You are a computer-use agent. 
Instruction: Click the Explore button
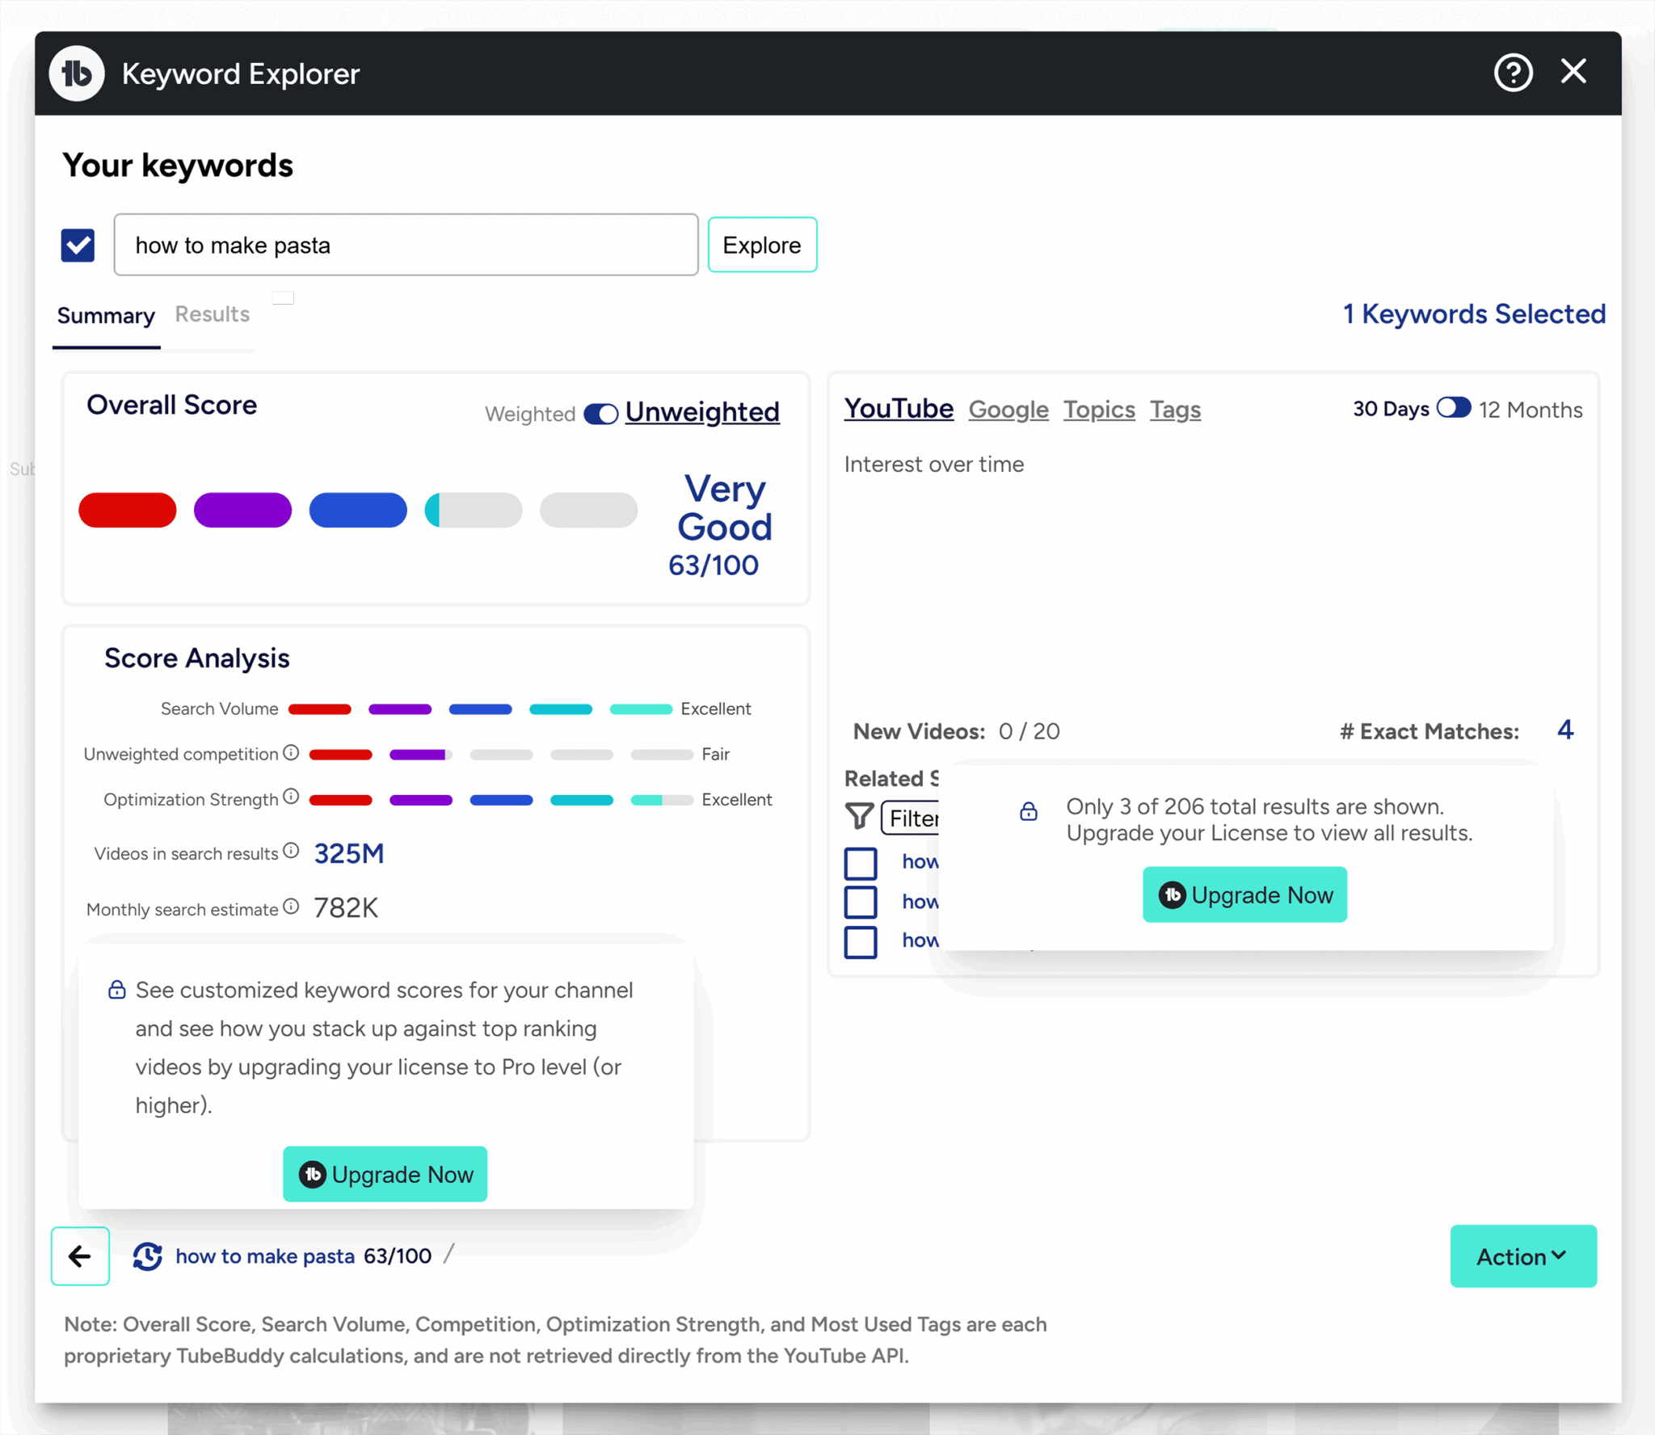(761, 244)
